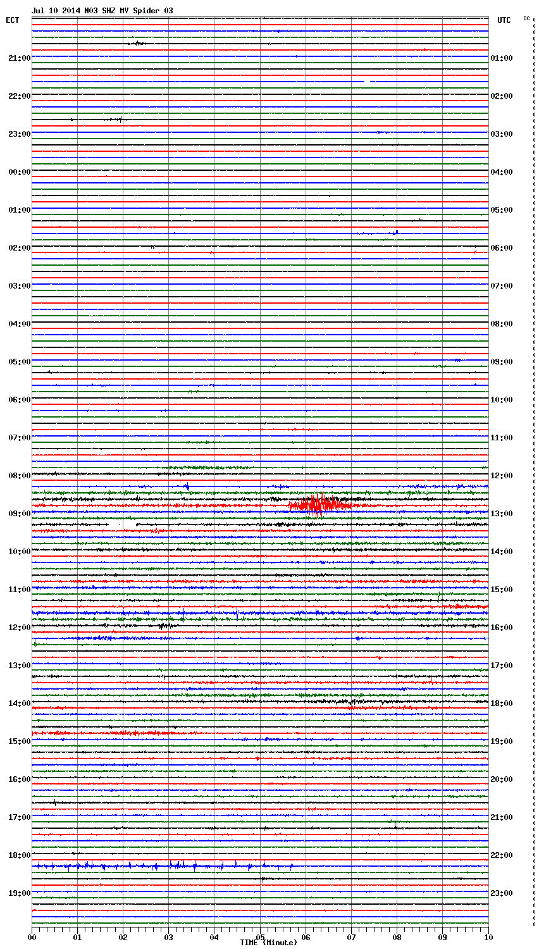Select the ECT 07:00 hour label
The height and width of the screenshot is (949, 539).
tap(19, 438)
